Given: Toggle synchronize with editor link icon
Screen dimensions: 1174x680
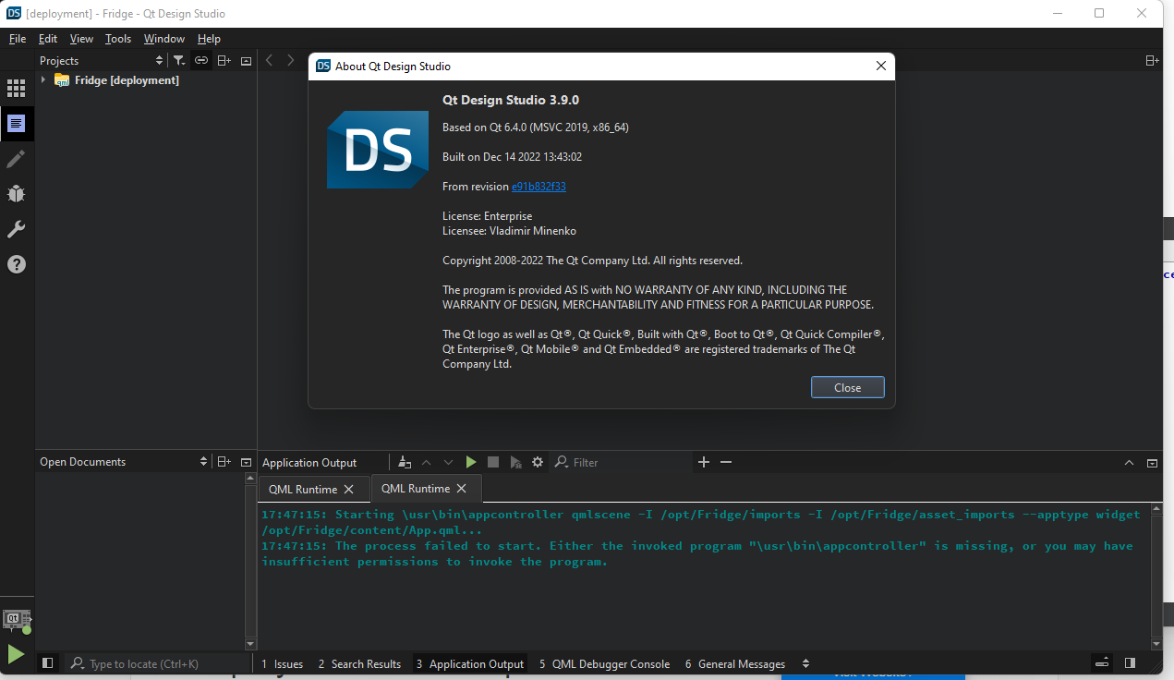Looking at the screenshot, I should click(201, 61).
